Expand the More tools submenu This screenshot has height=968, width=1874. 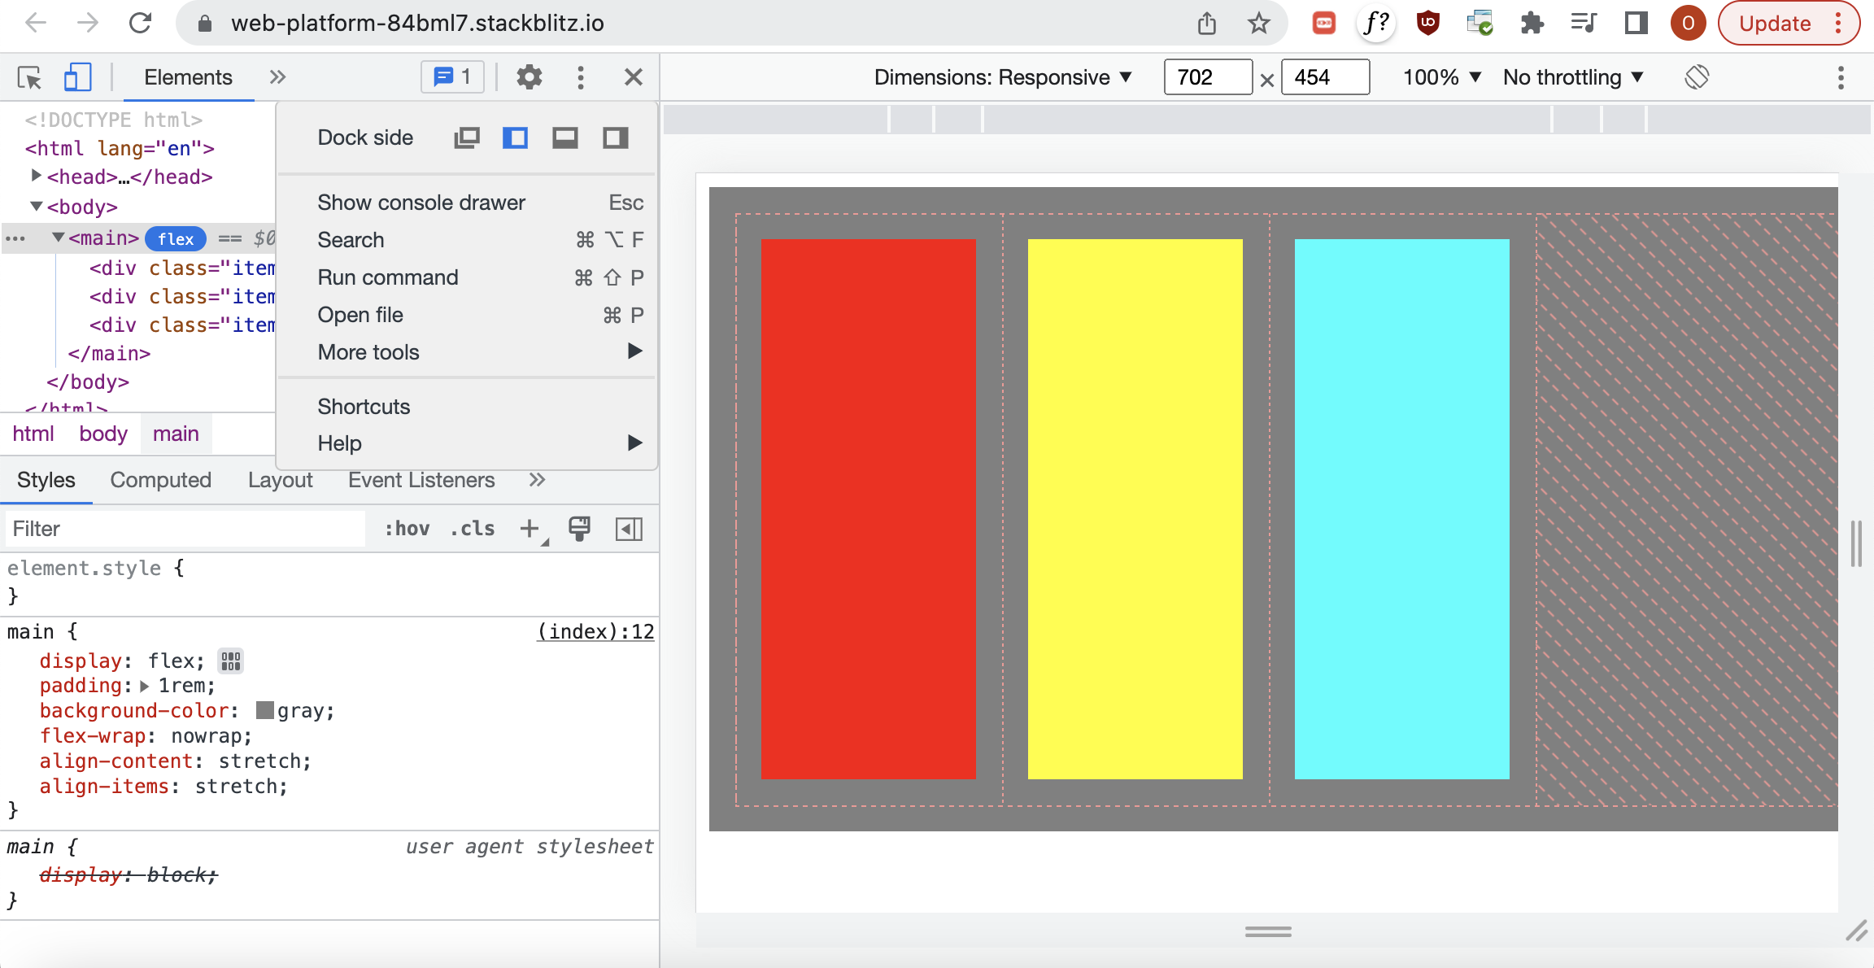(x=466, y=352)
